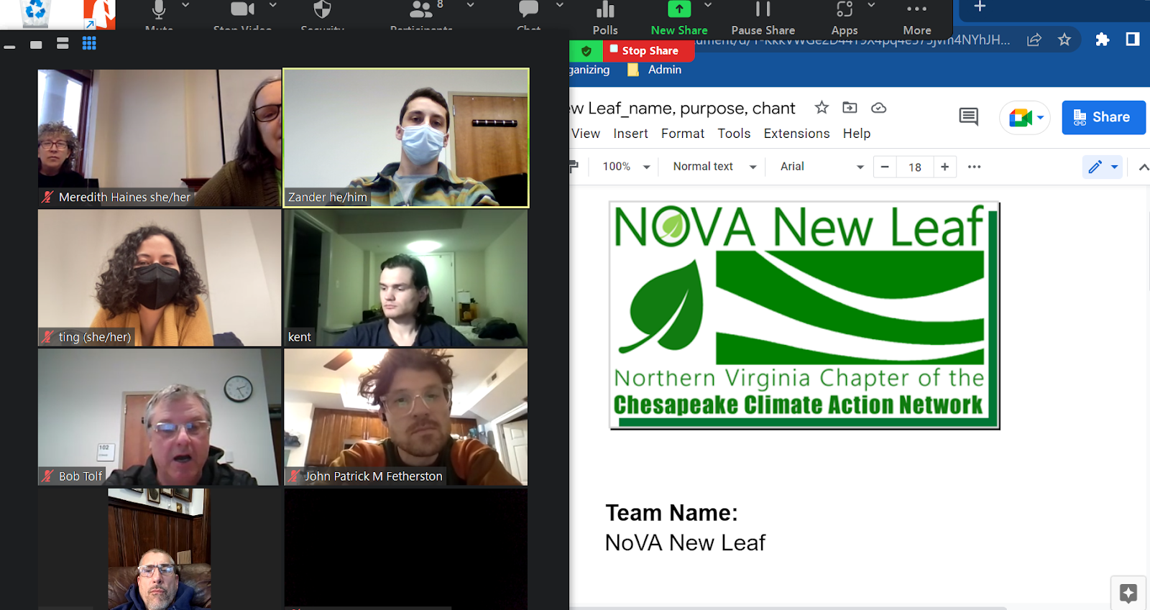The height and width of the screenshot is (610, 1150).
Task: Open the Tools menu
Action: pos(734,134)
